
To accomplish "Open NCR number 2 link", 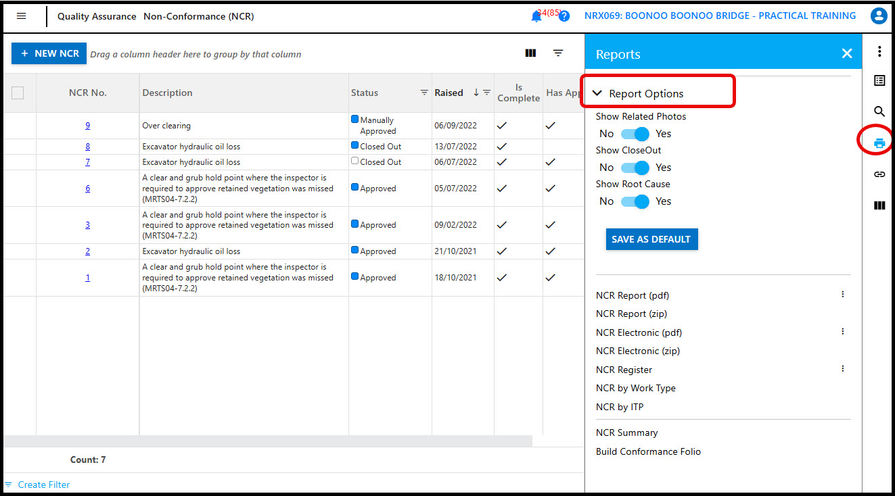I will tap(87, 251).
